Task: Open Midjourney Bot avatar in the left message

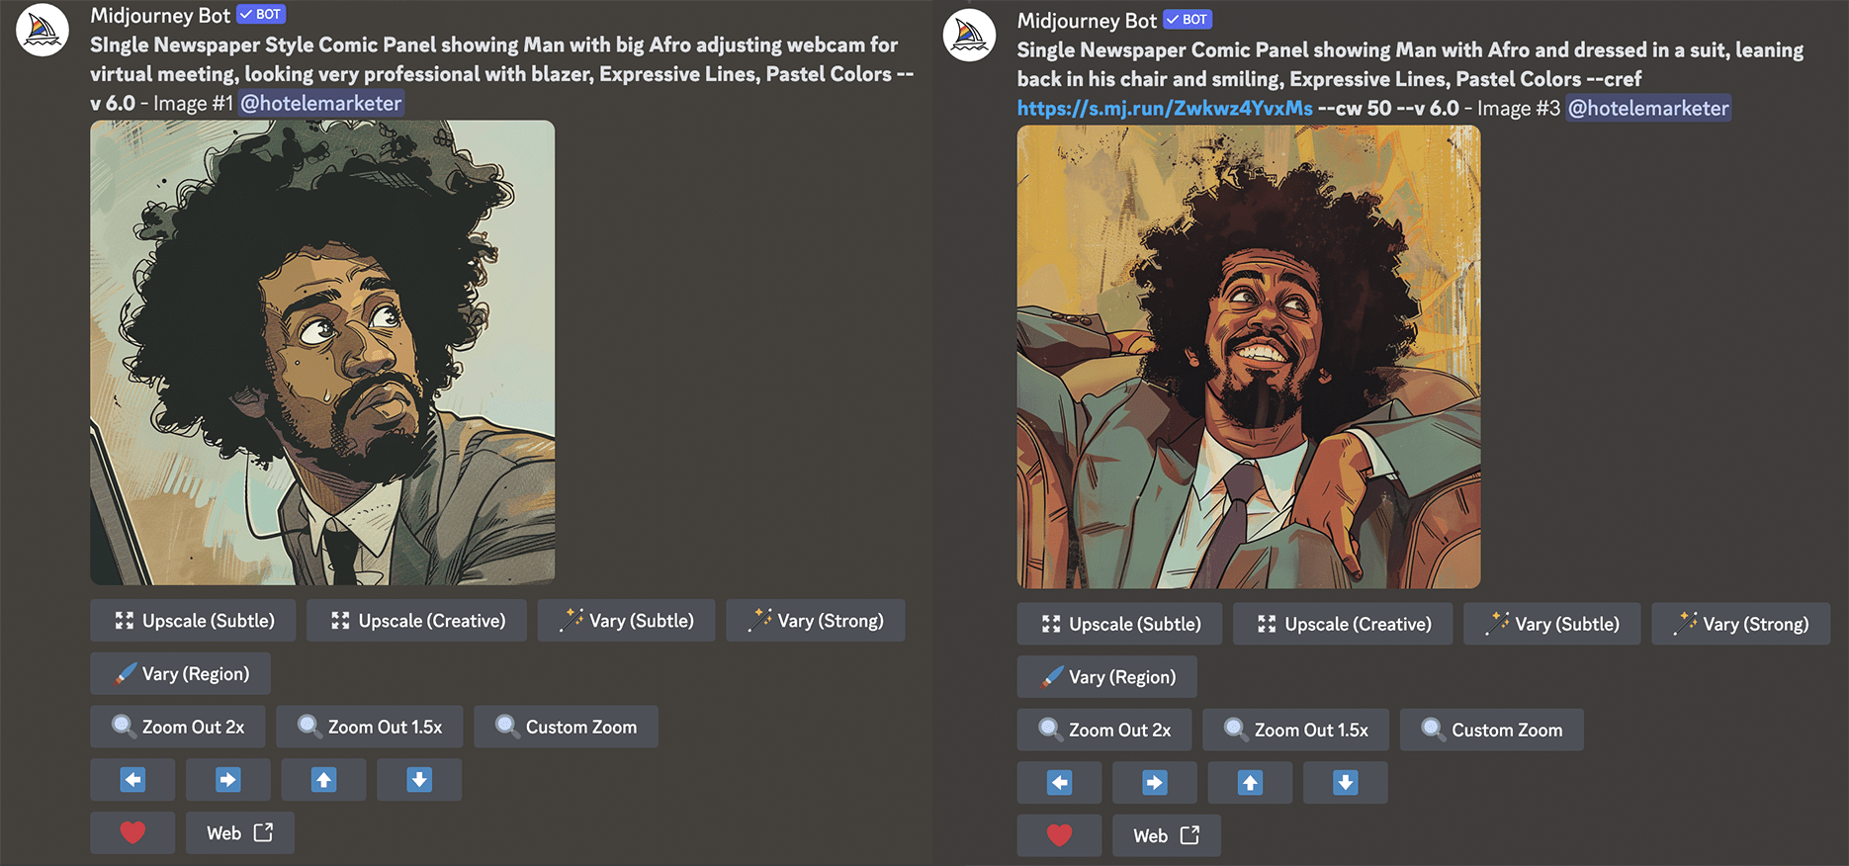Action: pyautogui.click(x=43, y=31)
